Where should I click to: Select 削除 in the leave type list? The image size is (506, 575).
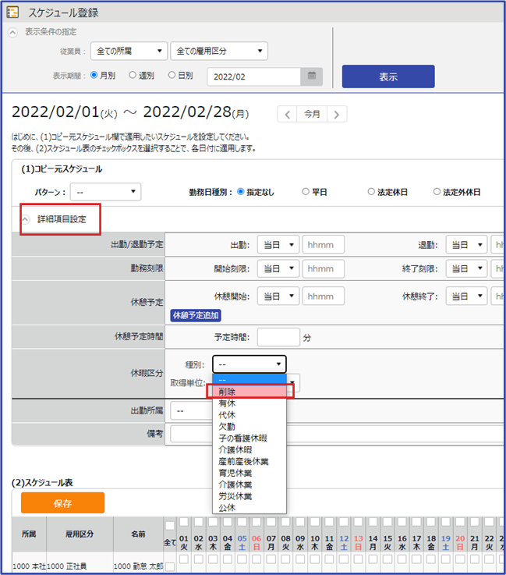click(x=249, y=392)
